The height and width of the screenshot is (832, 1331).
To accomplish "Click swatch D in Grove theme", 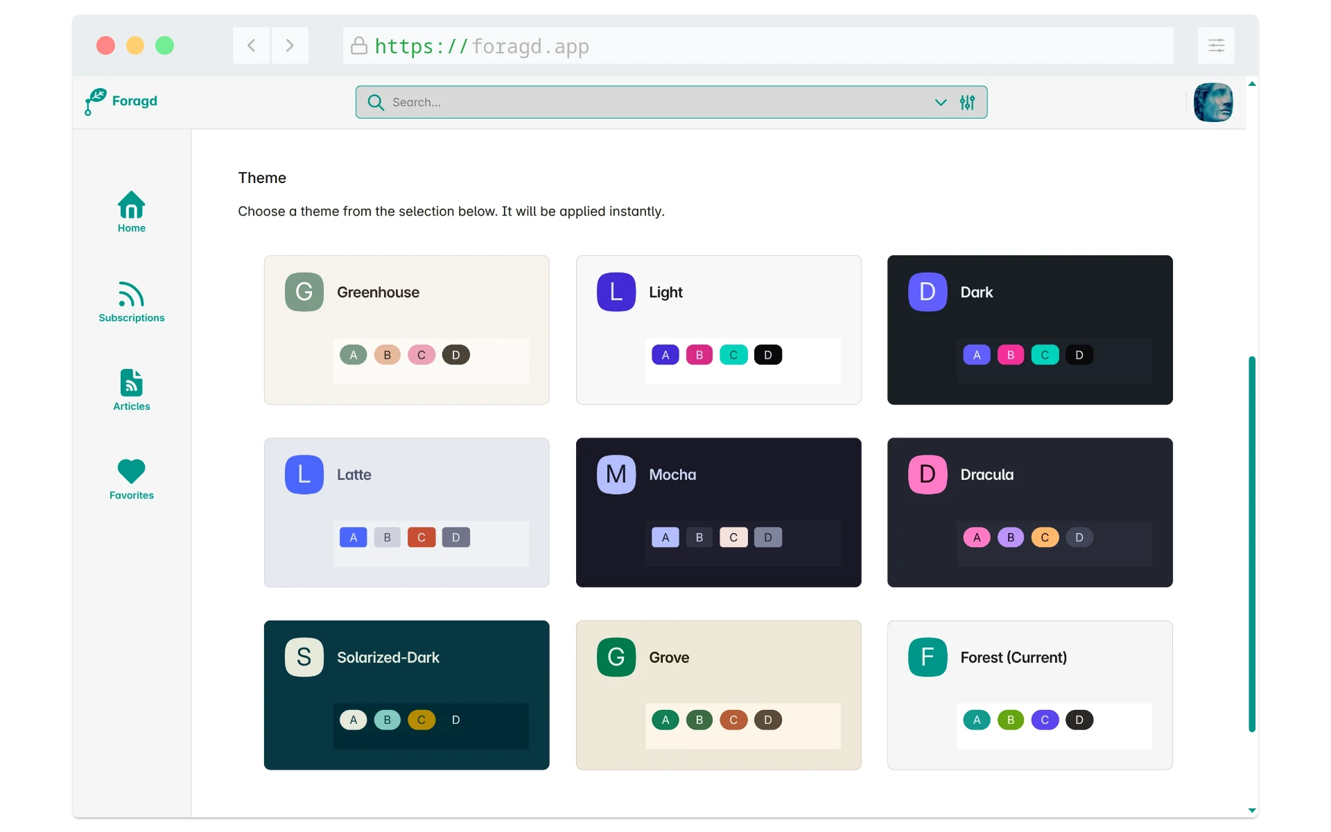I will pos(768,720).
